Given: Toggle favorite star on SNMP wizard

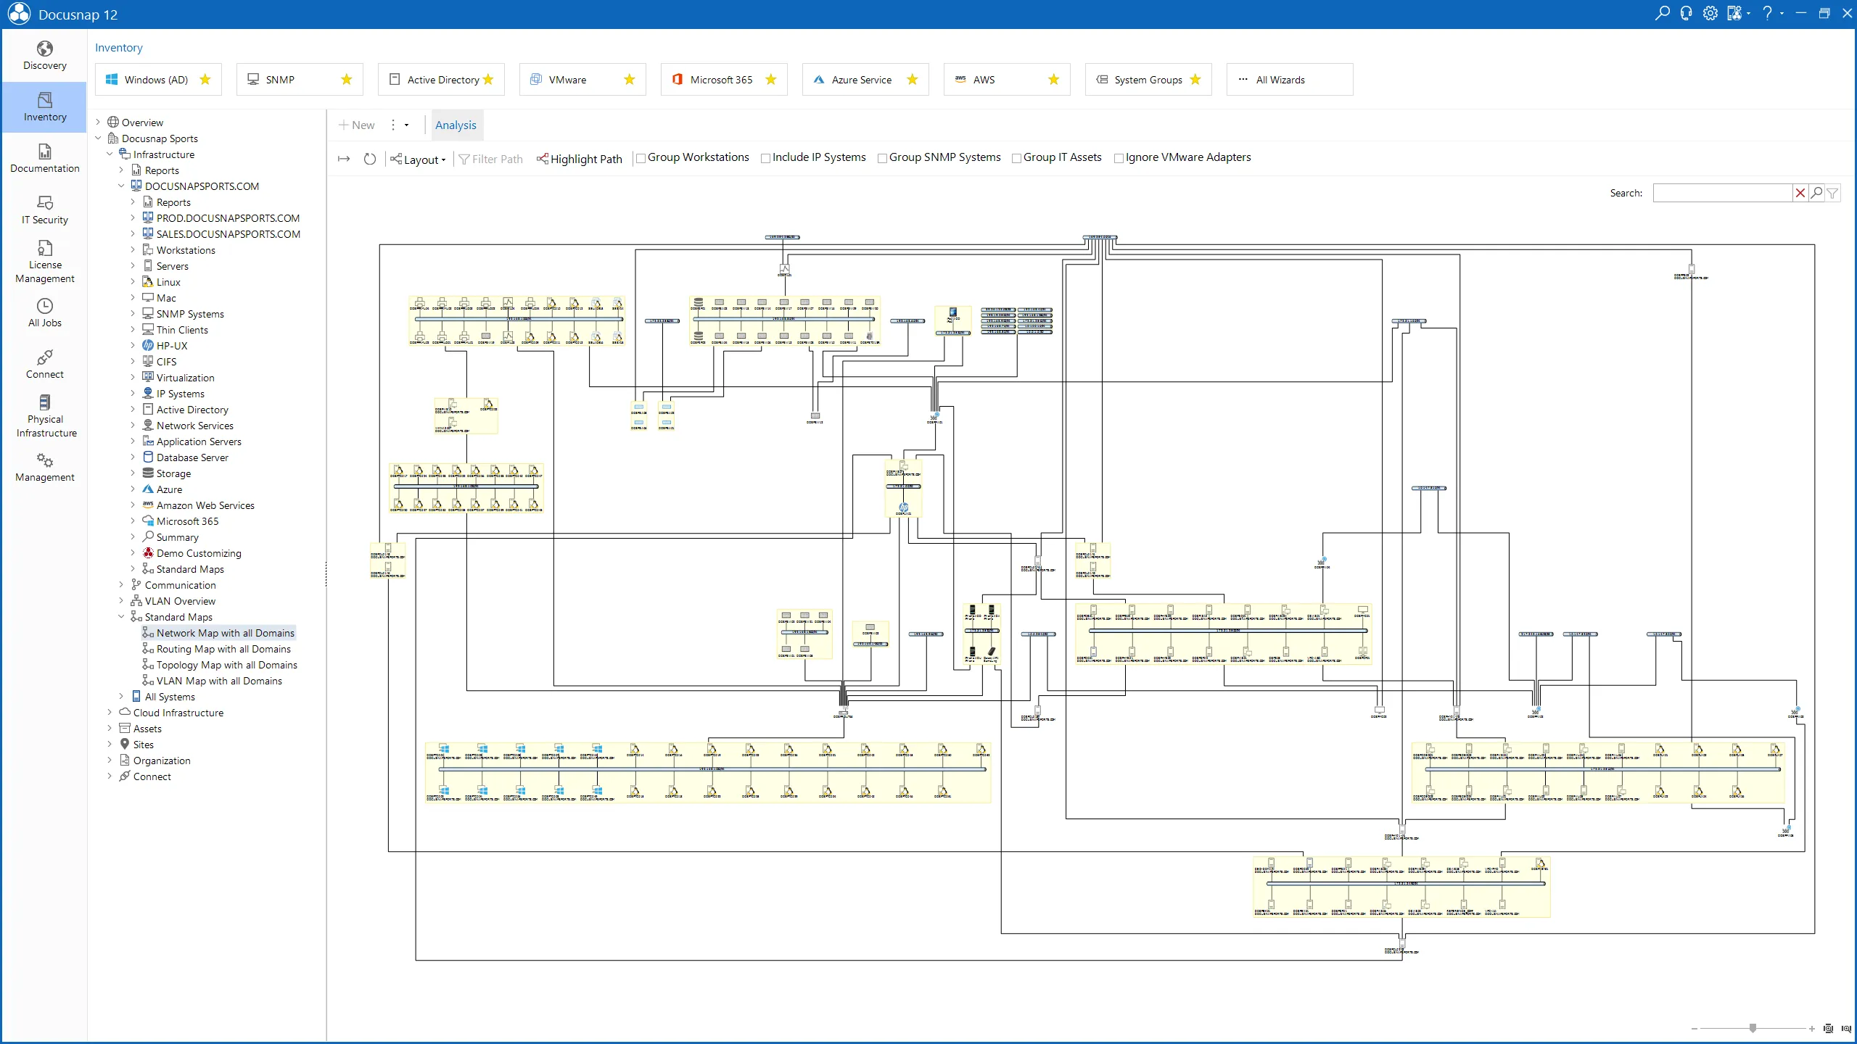Looking at the screenshot, I should [x=347, y=79].
